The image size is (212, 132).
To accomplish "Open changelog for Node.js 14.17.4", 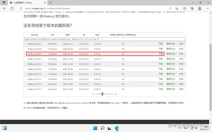I will coord(171,84).
